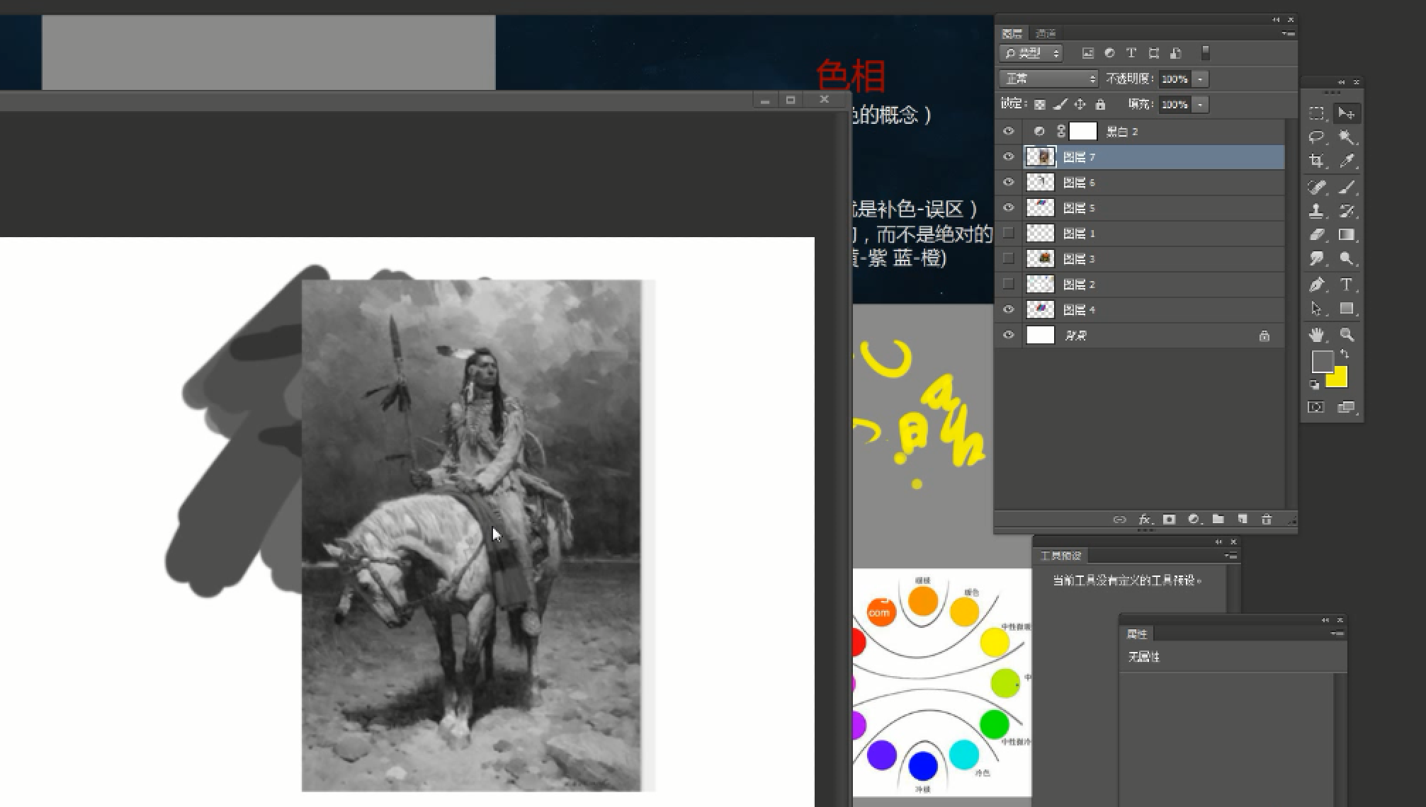The width and height of the screenshot is (1426, 807).
Task: Open the opacity 不透明度 slider arrow
Action: tap(1200, 79)
